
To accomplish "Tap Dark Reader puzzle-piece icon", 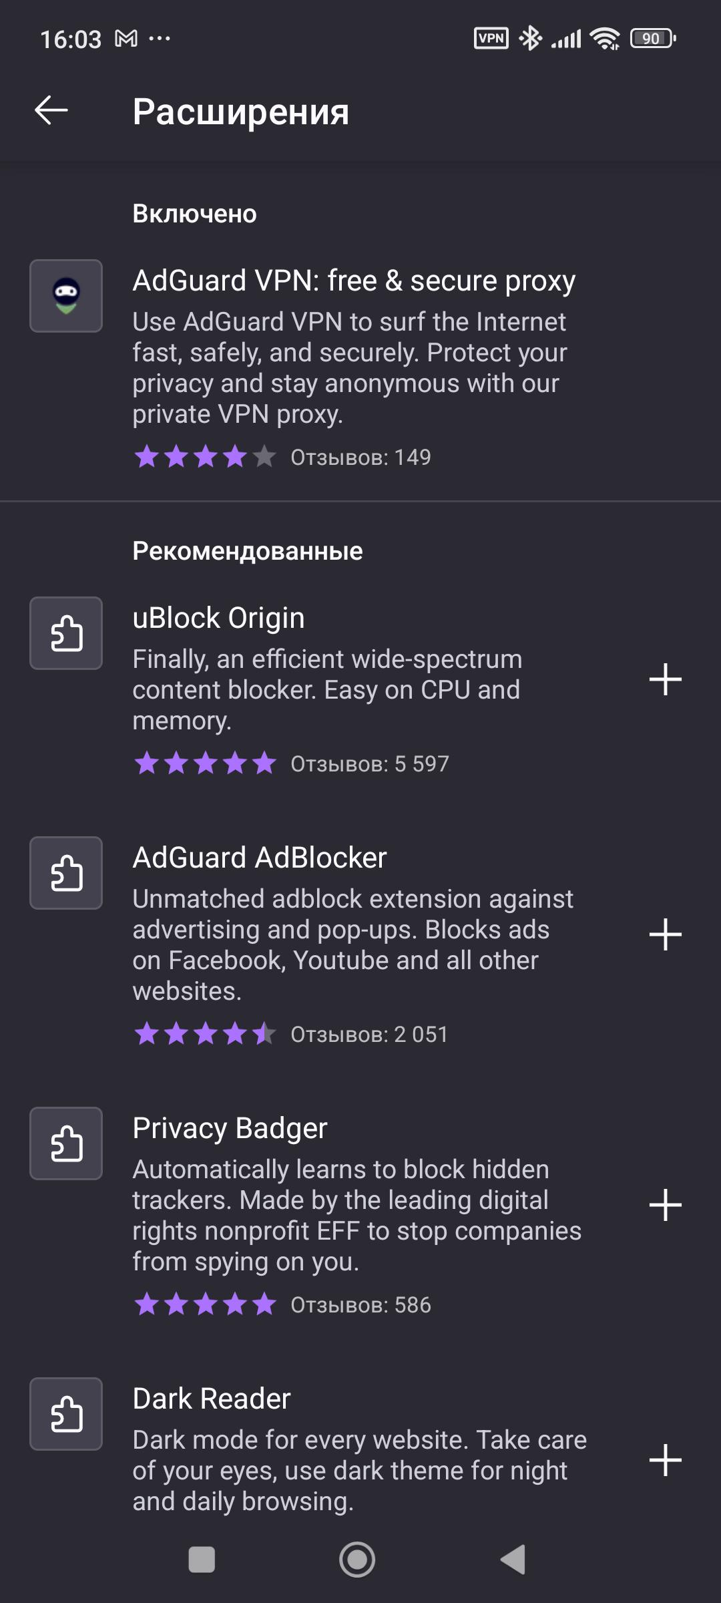I will click(x=66, y=1414).
